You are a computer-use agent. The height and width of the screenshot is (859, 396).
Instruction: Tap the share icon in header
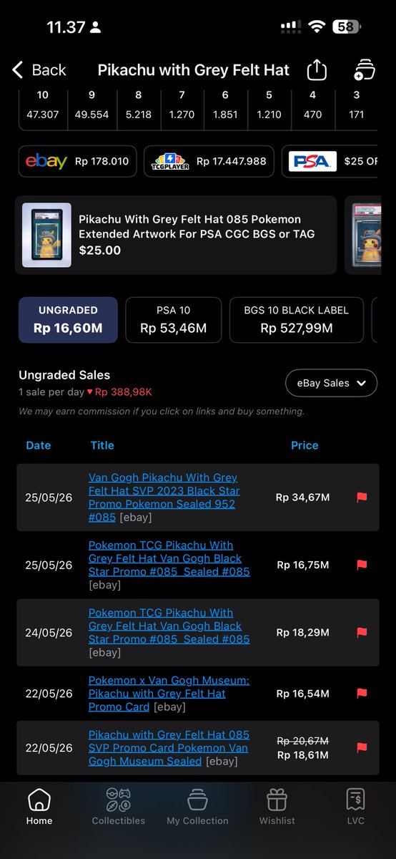pyautogui.click(x=317, y=69)
